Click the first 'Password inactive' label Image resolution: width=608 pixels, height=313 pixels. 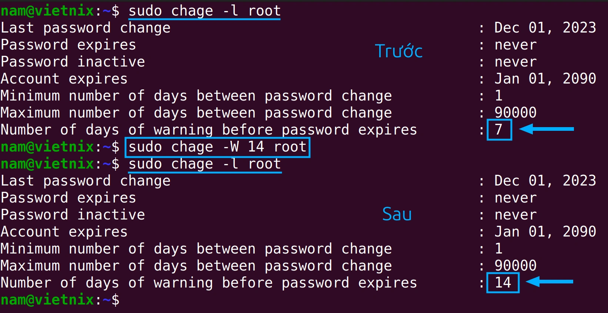[73, 62]
